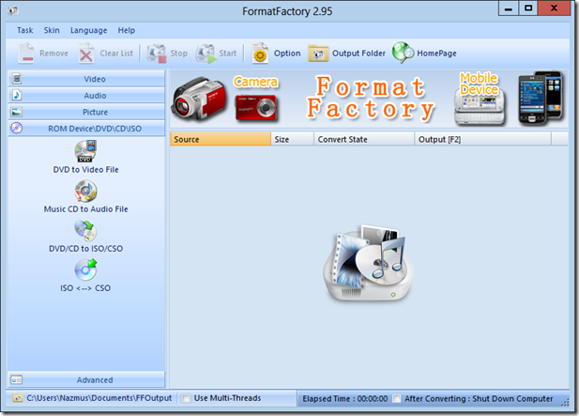Open the Task menu
The image size is (579, 416).
[24, 31]
